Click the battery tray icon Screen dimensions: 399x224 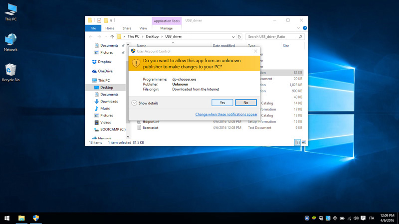click(x=342, y=218)
